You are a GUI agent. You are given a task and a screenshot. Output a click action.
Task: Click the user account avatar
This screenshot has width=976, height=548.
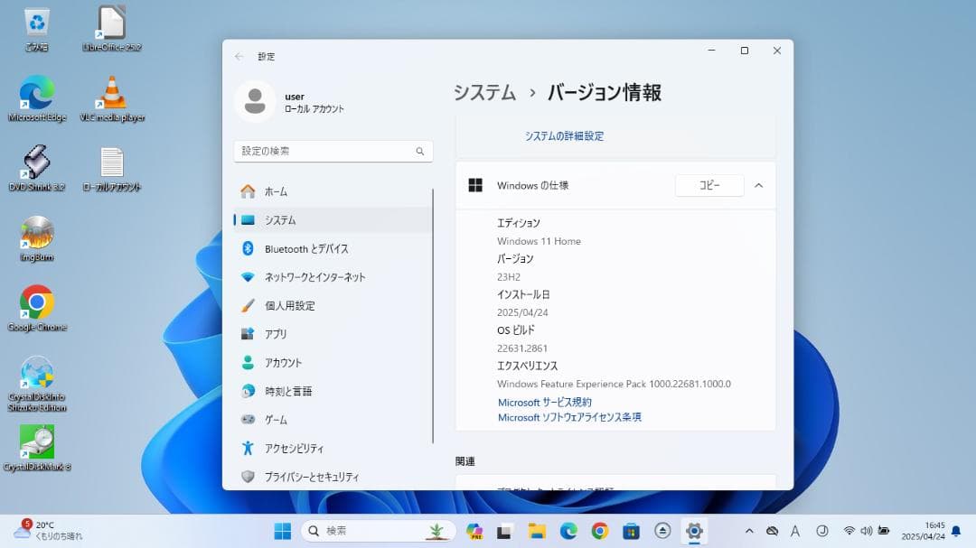[x=255, y=101]
